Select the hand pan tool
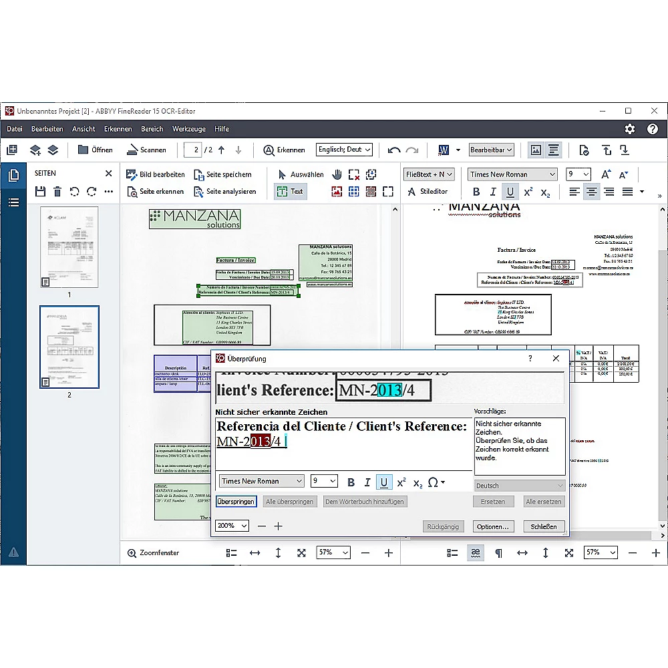 [337, 174]
